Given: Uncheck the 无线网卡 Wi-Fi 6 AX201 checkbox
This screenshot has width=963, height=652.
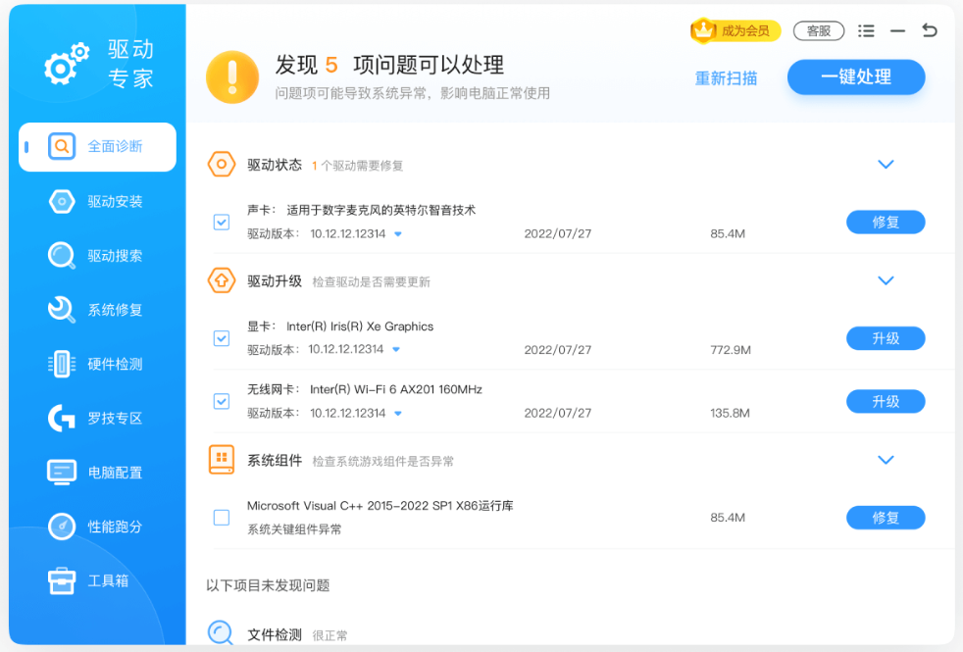Looking at the screenshot, I should tap(222, 402).
